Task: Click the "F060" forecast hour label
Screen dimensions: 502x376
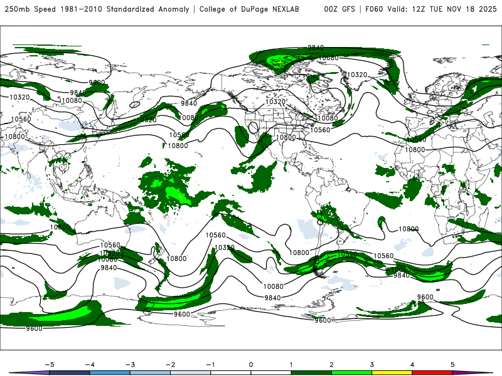Action: (x=374, y=9)
